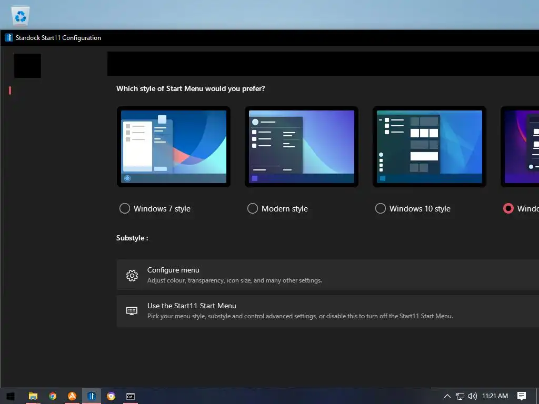Click the keyboard icon beside Use the Start11 Start Menu

pyautogui.click(x=132, y=311)
